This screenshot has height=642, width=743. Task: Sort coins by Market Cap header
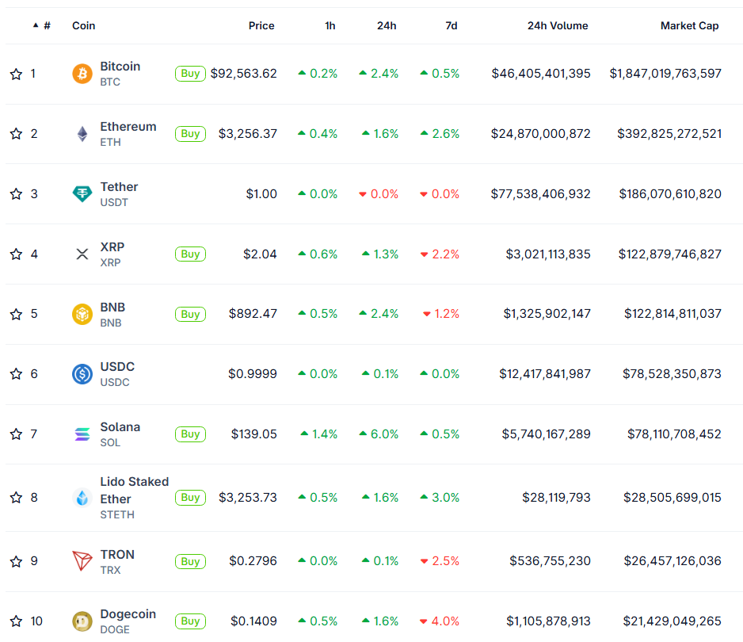click(689, 25)
